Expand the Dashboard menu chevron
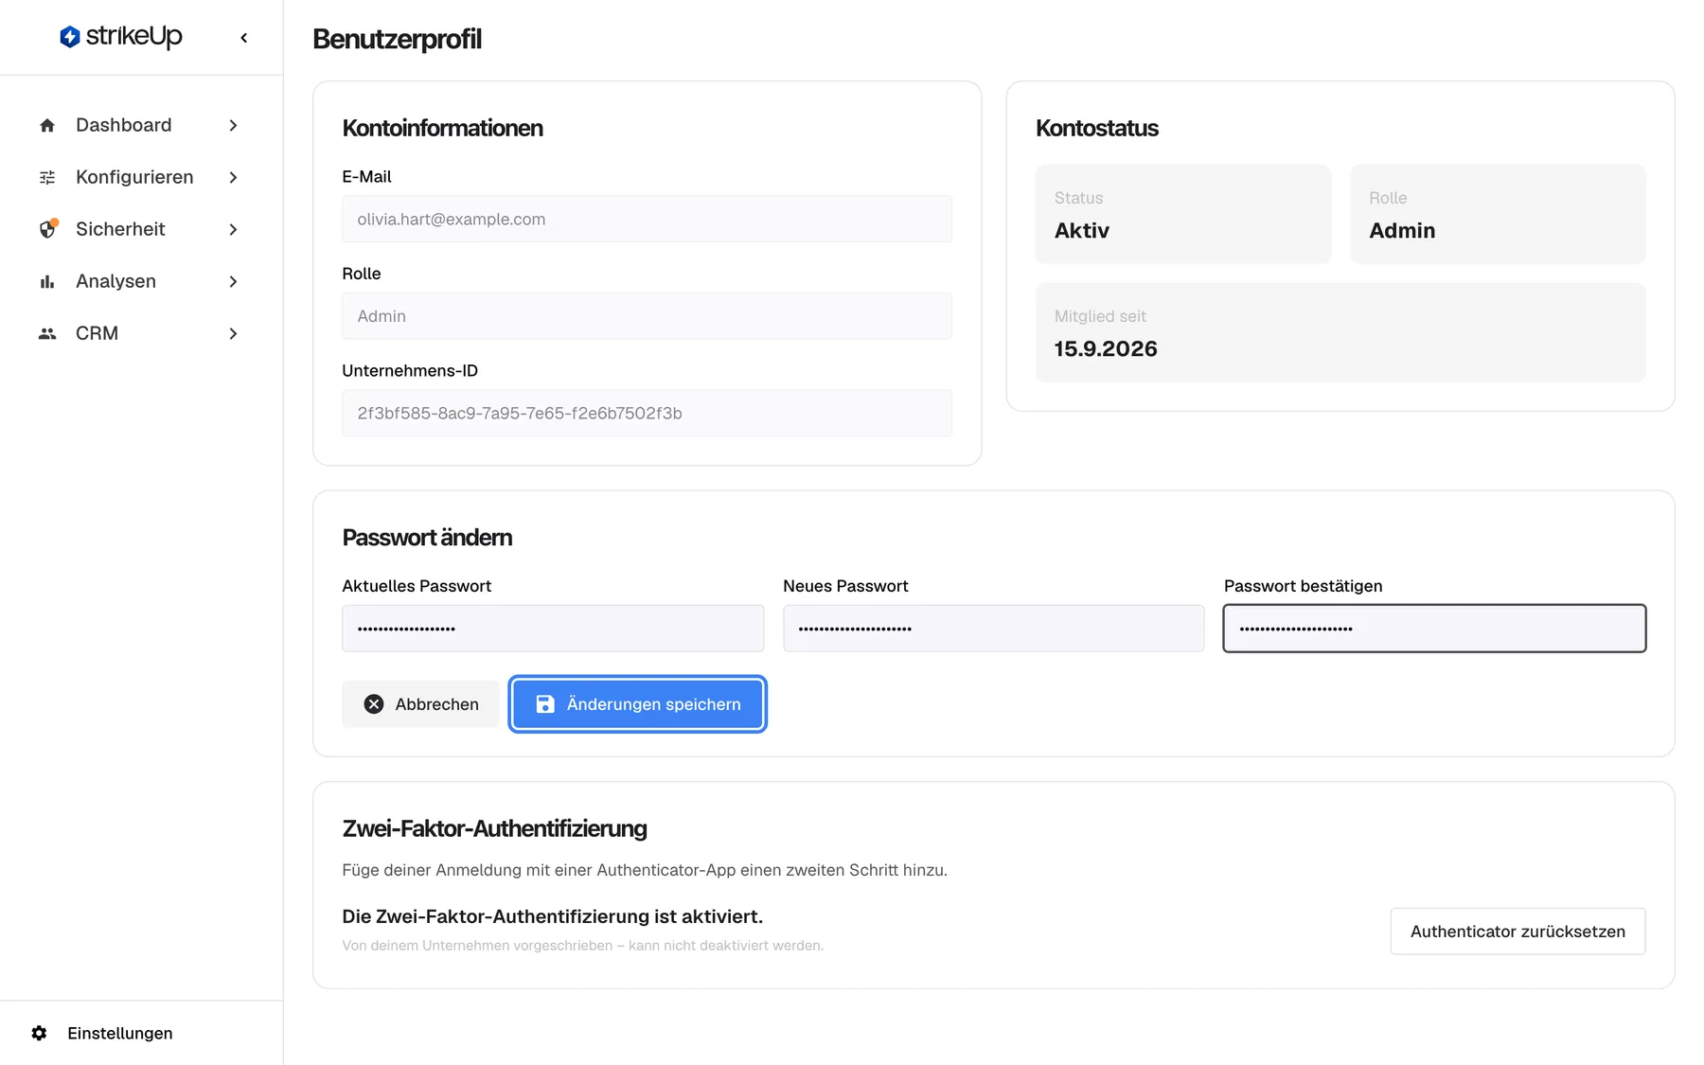 coord(233,125)
